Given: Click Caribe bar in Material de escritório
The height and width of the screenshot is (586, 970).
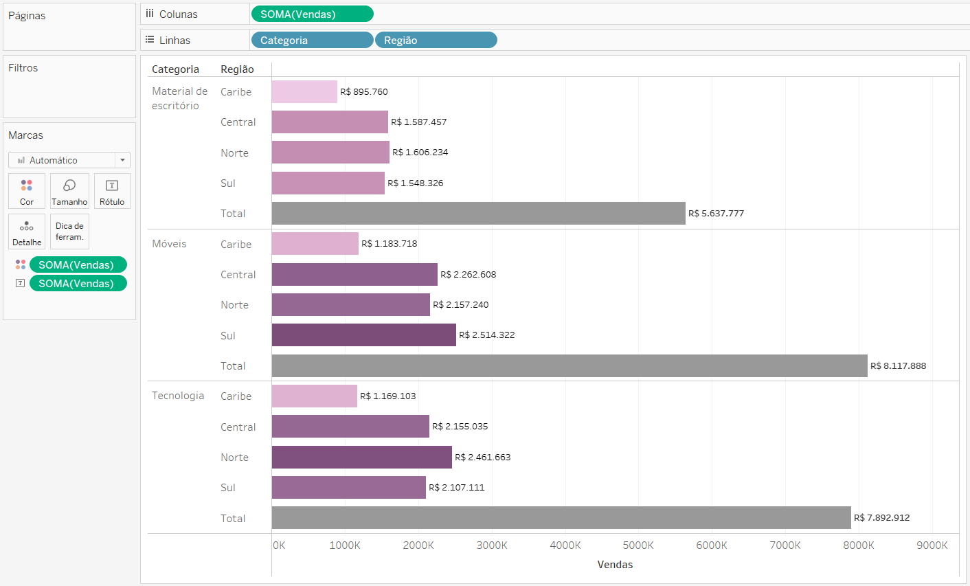Looking at the screenshot, I should (x=304, y=91).
